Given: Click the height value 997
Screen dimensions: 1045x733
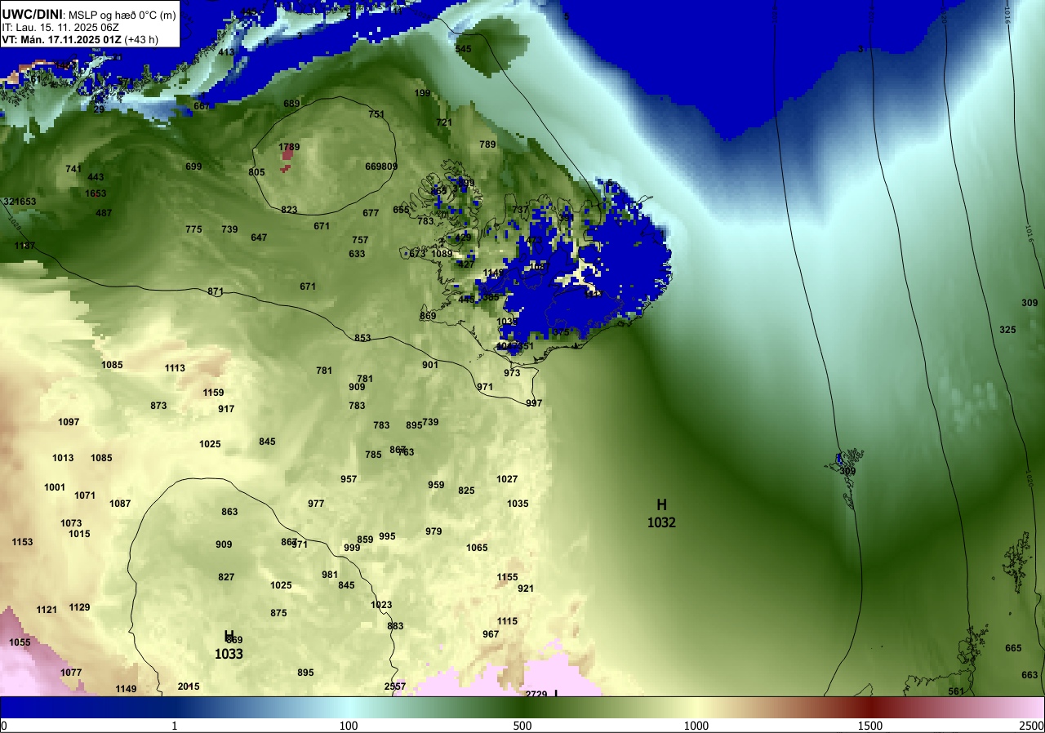Looking at the screenshot, I should tap(534, 403).
